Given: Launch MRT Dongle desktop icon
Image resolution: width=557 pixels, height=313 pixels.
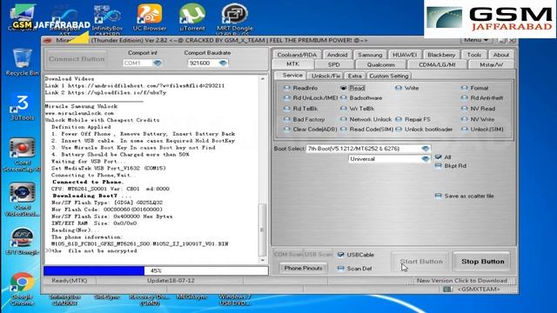Looking at the screenshot, I should pyautogui.click(x=234, y=18).
